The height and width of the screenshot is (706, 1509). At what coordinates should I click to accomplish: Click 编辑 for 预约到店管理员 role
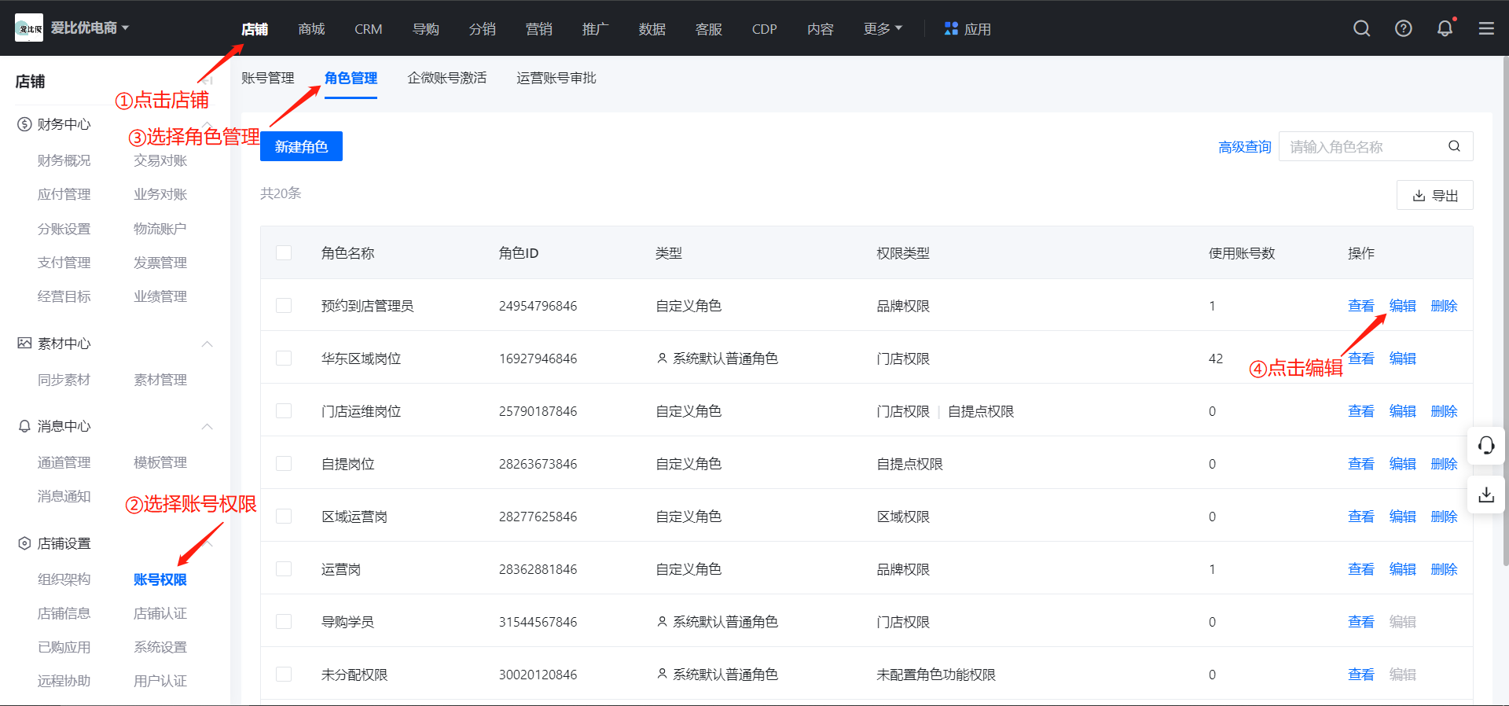click(x=1402, y=306)
